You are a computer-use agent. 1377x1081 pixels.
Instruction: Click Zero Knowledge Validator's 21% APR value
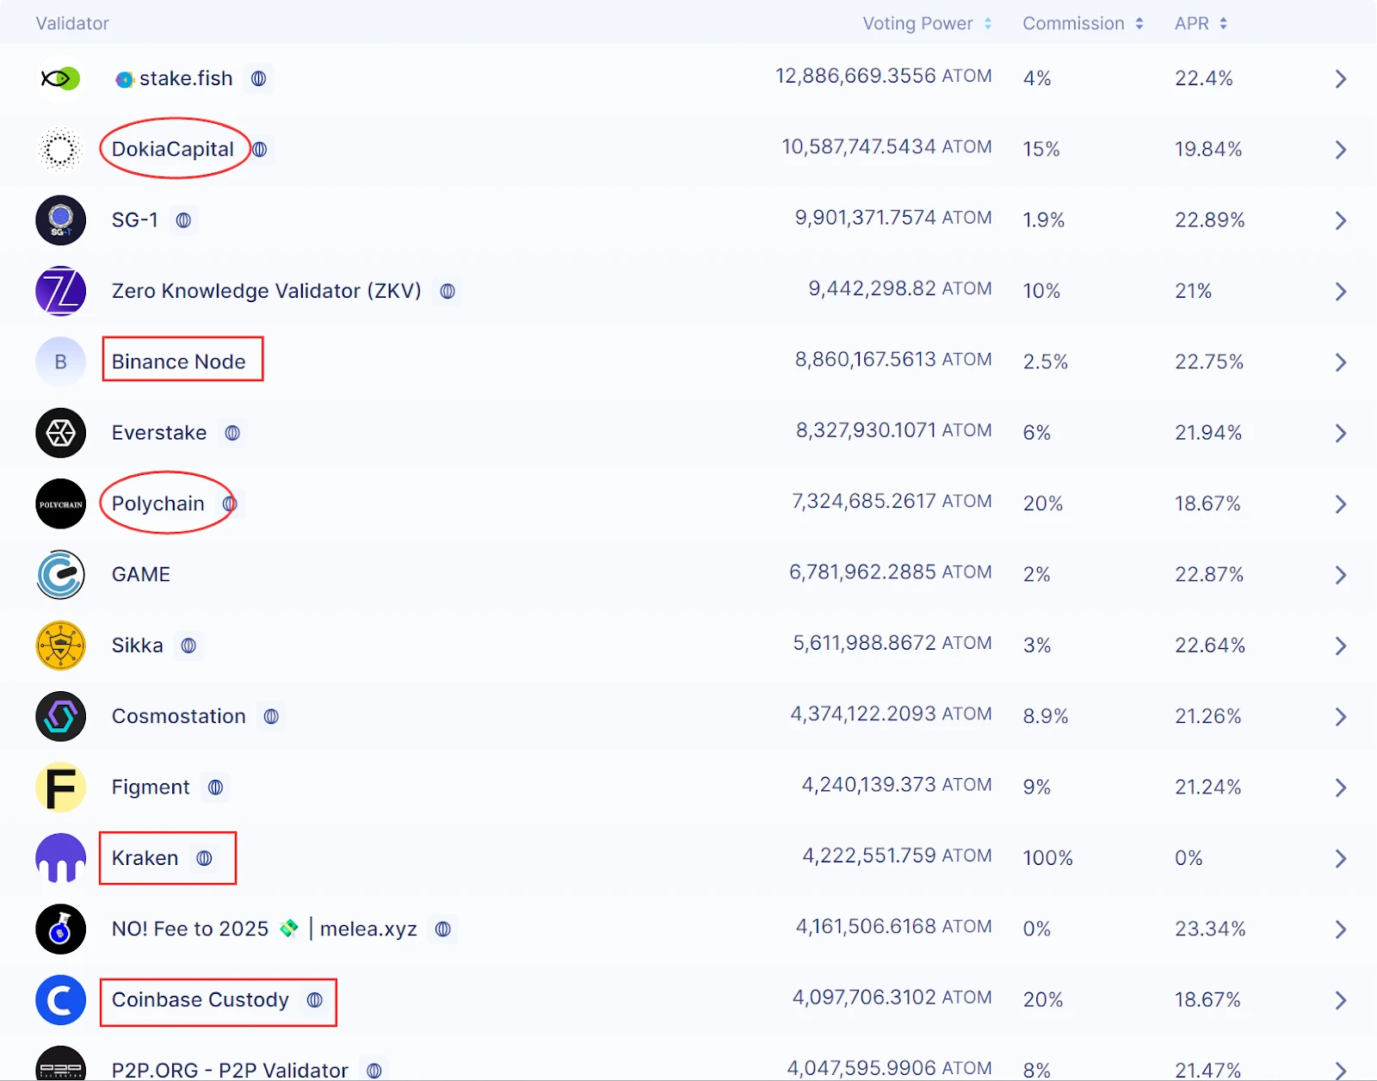1193,291
